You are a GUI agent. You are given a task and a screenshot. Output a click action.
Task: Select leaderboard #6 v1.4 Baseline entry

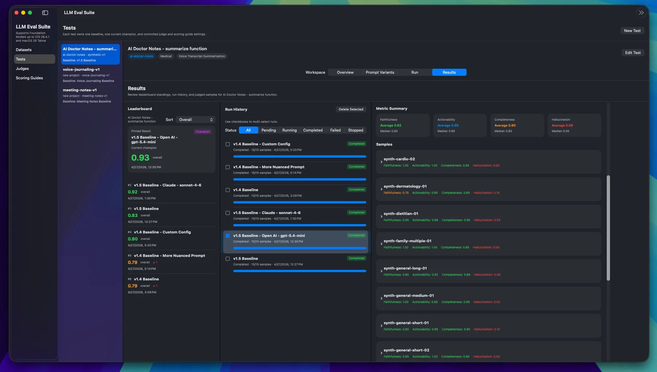point(172,286)
